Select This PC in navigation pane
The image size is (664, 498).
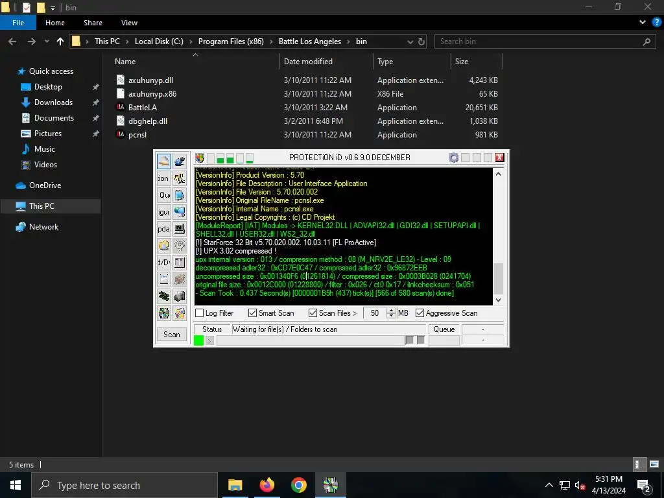[42, 206]
